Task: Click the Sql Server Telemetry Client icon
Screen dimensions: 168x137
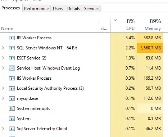Action: 12,129
